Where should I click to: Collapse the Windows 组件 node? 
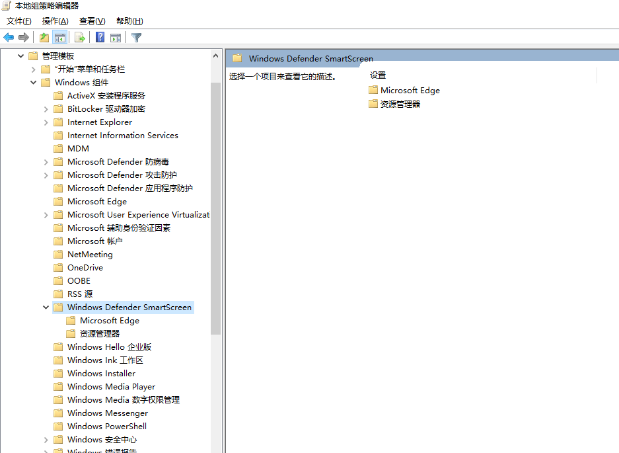[x=34, y=83]
